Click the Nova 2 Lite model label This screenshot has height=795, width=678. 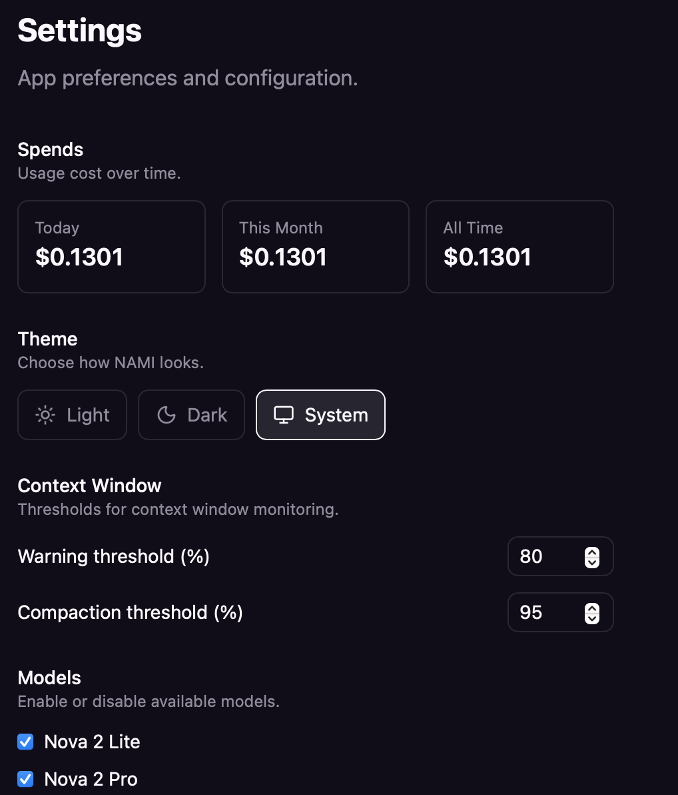tap(92, 742)
